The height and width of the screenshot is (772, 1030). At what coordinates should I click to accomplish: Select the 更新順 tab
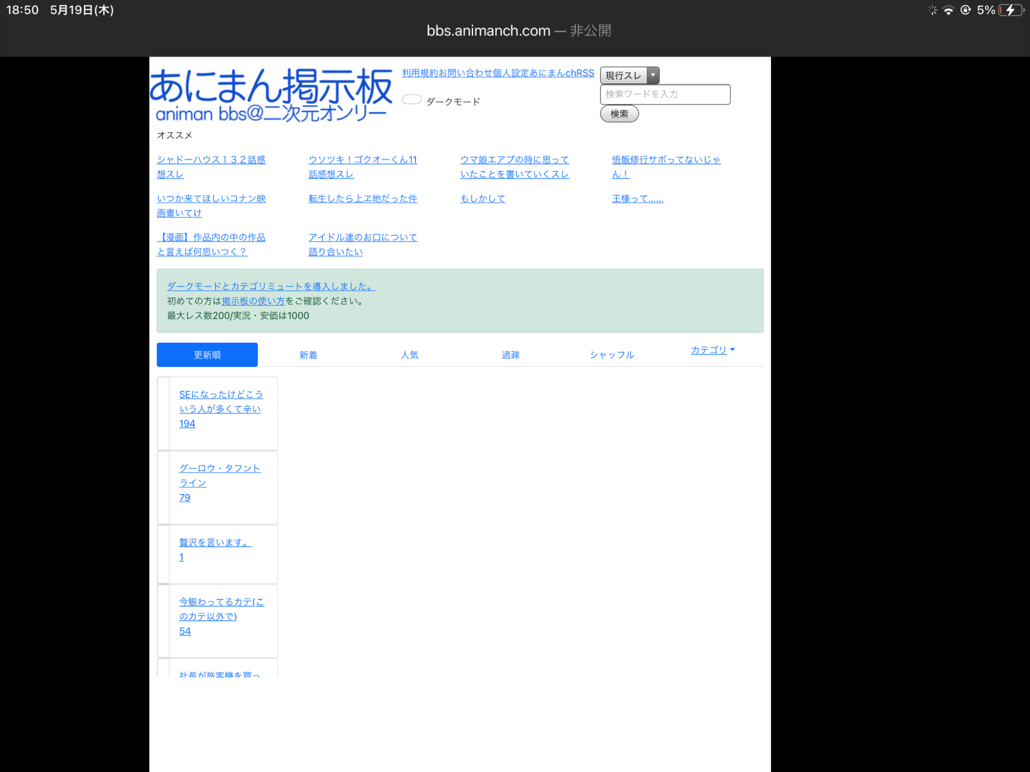(207, 355)
